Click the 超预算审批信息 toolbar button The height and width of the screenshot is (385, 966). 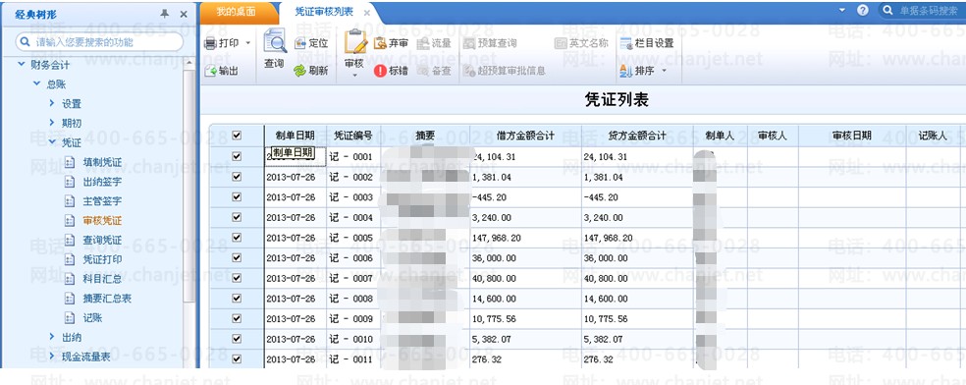[504, 71]
